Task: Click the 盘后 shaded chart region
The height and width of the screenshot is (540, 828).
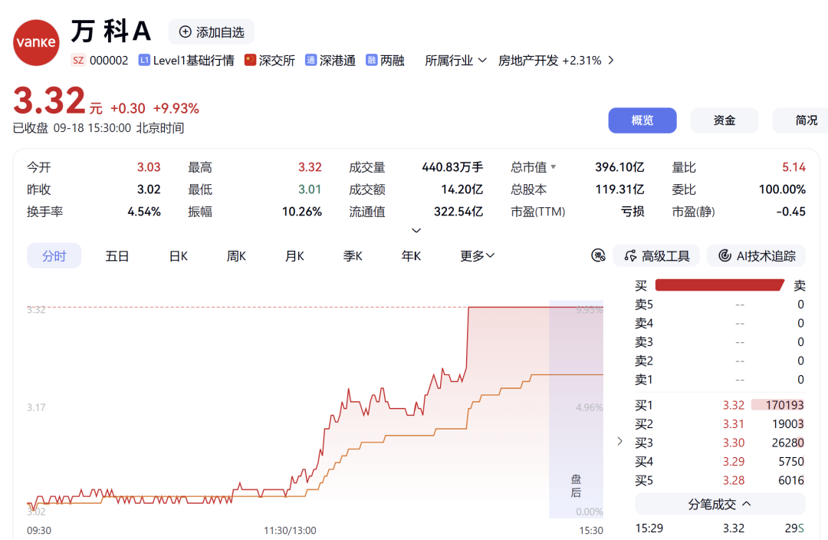Action: point(576,410)
